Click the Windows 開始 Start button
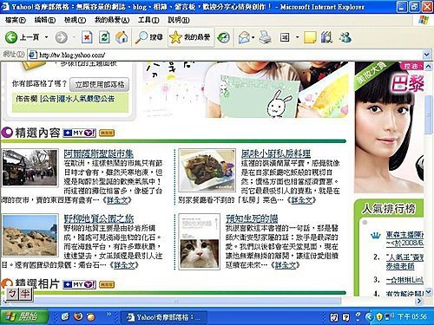The width and height of the screenshot is (434, 325). 23,317
